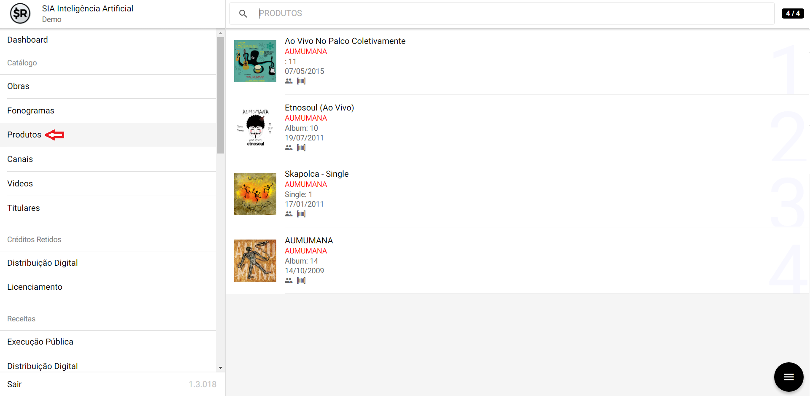This screenshot has height=396, width=810.
Task: Click people icon under Skapolca - Single
Action: coord(289,214)
